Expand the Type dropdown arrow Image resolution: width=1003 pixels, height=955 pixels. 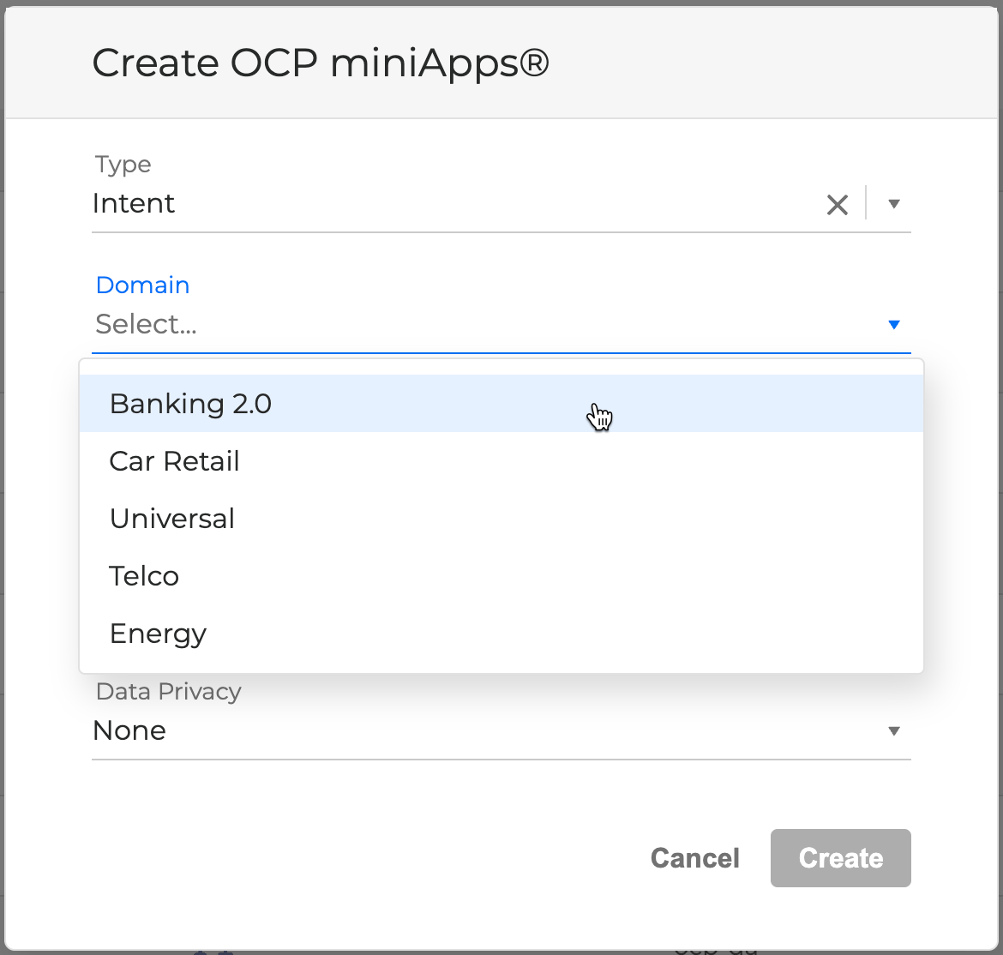[x=893, y=204]
